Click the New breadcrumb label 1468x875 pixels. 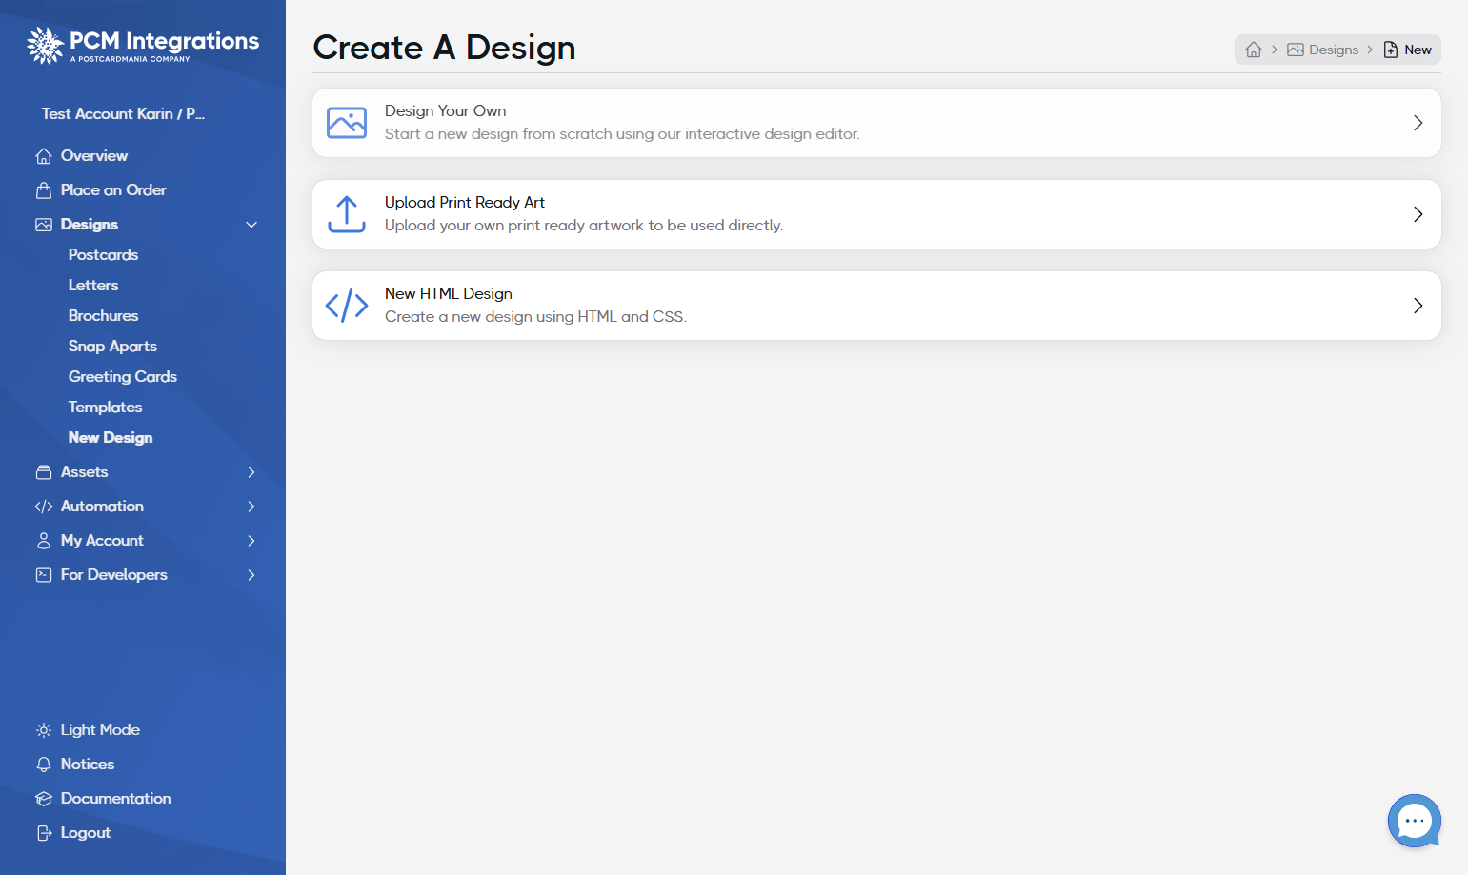(x=1418, y=50)
